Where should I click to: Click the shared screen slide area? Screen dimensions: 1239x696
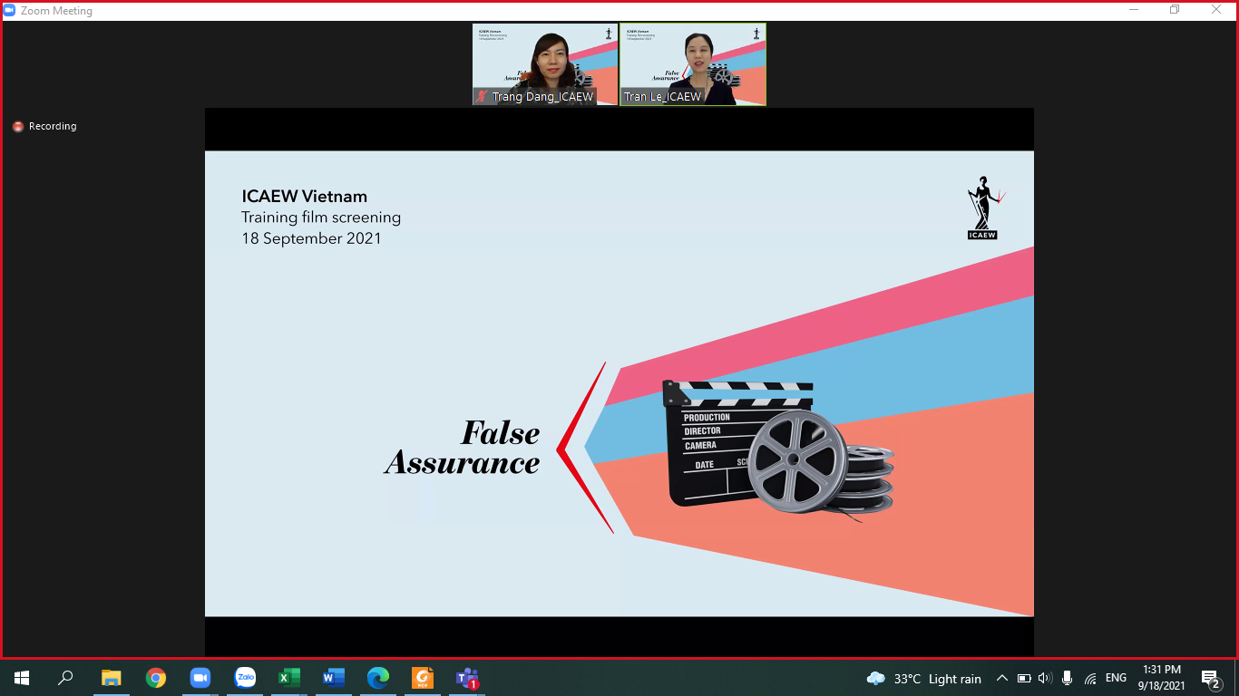(x=619, y=383)
